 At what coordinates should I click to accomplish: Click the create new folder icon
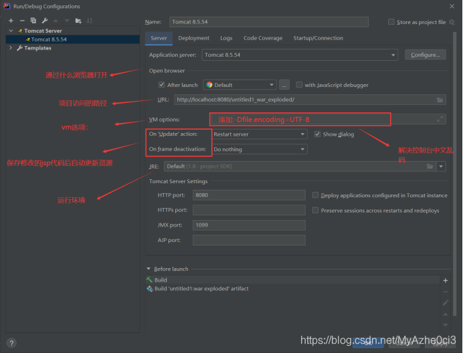pyautogui.click(x=78, y=21)
